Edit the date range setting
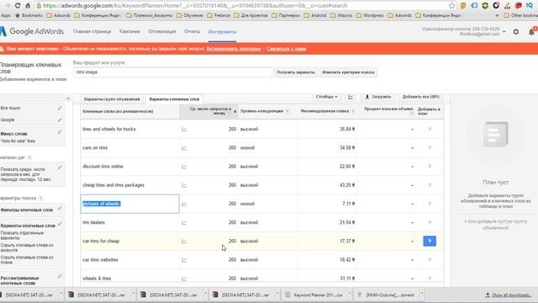Image resolution: width=538 pixels, height=303 pixels. (60, 167)
